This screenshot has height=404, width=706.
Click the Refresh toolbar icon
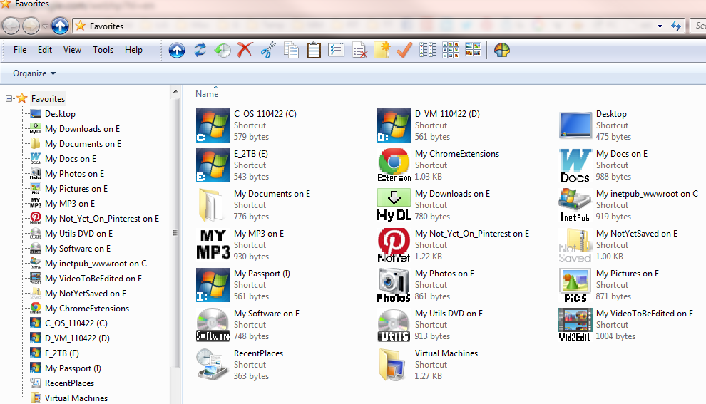[200, 50]
